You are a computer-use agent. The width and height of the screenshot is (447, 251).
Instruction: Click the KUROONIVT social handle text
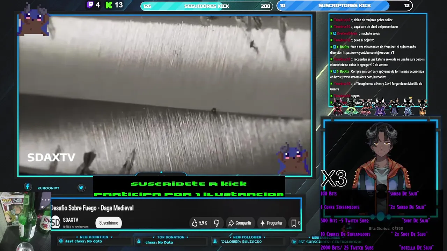pyautogui.click(x=49, y=188)
